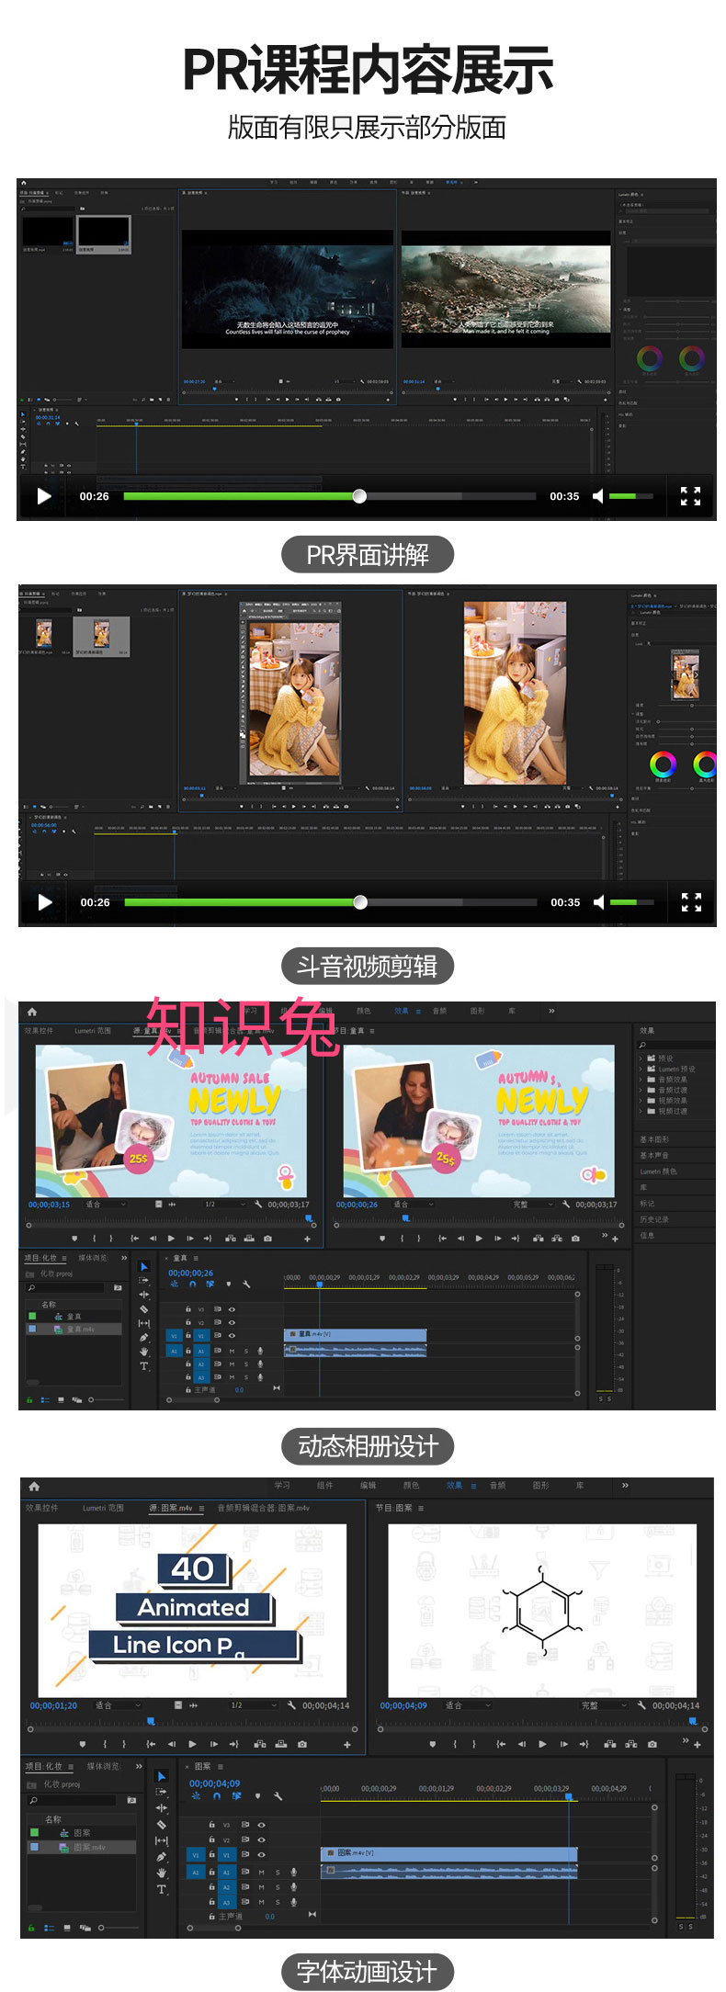Image resolution: width=726 pixels, height=1992 pixels.
Task: Select the Razor tool beside 童真 timeline
Action: pos(143,1309)
